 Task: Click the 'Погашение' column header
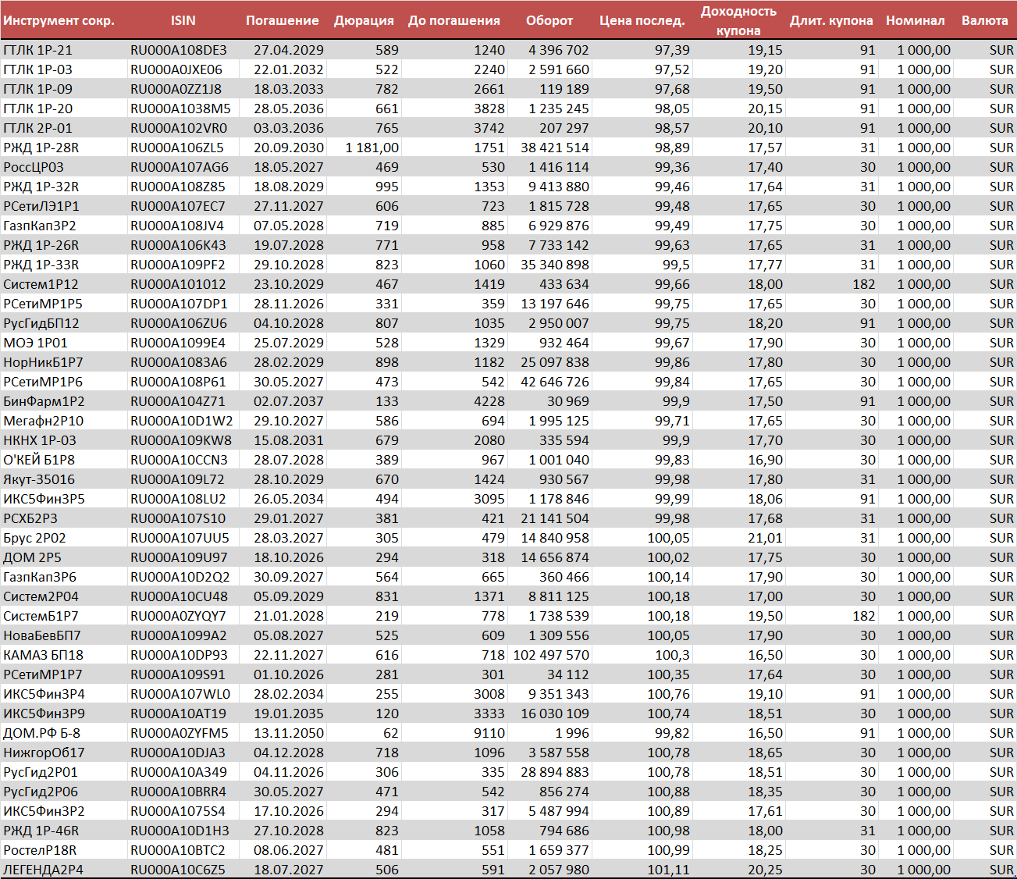click(x=282, y=20)
